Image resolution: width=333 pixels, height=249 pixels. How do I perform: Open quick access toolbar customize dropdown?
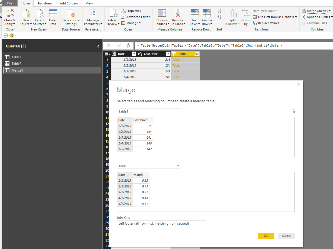pyautogui.click(x=20, y=36)
